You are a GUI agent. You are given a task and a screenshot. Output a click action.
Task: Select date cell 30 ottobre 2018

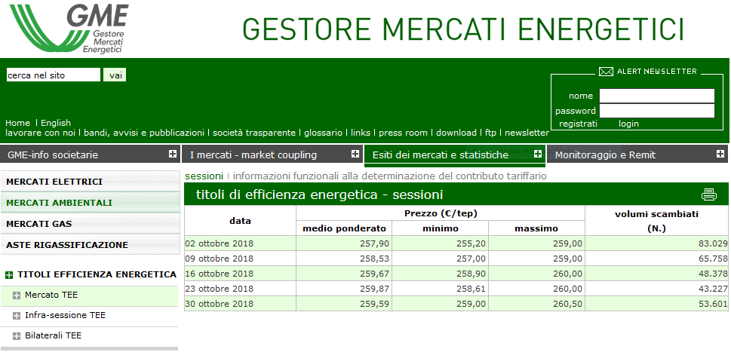point(240,304)
